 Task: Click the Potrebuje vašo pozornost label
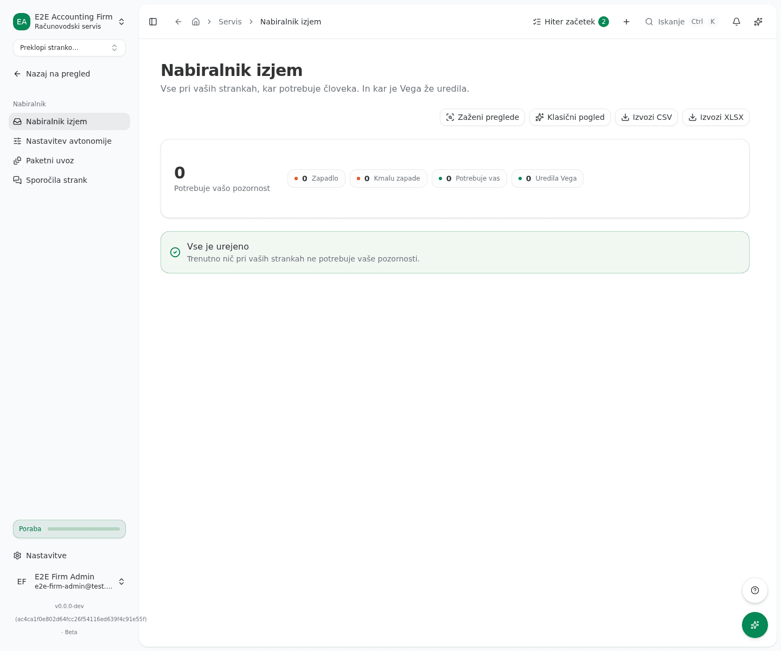(x=222, y=188)
